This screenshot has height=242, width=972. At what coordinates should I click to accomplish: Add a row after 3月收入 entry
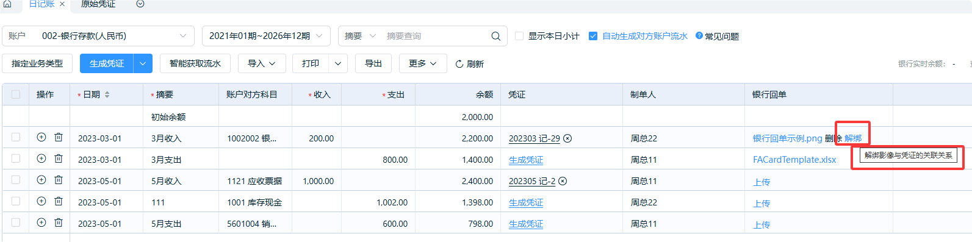(41, 137)
